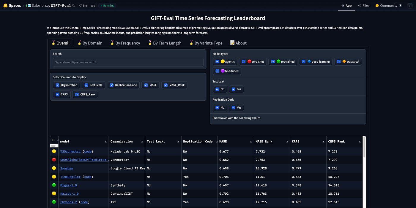416x208 pixels.
Task: Sort by the Test Leak. column arrow
Action: click(x=178, y=142)
